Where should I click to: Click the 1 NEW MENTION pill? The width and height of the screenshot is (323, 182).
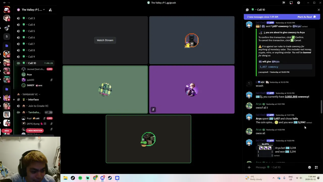(x=35, y=130)
